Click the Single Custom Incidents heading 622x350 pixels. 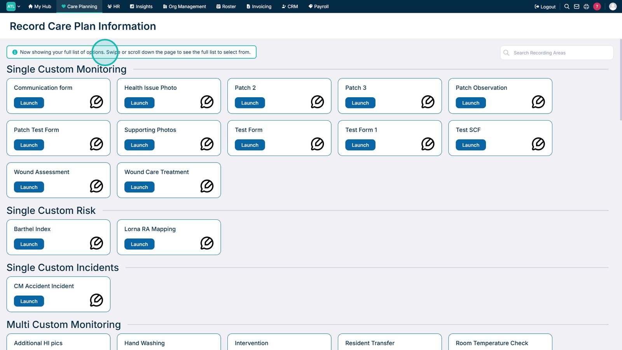coord(63,268)
